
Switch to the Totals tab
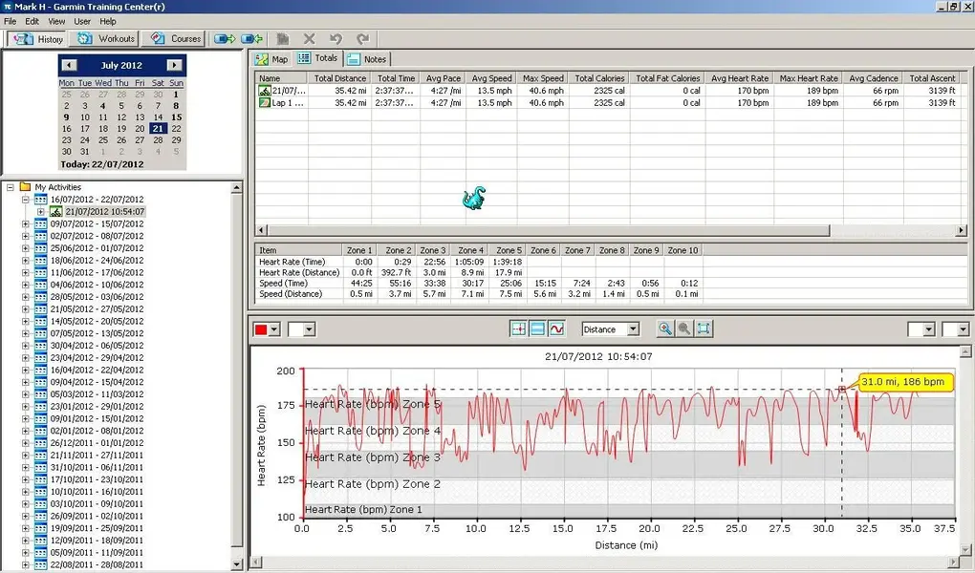tap(317, 58)
